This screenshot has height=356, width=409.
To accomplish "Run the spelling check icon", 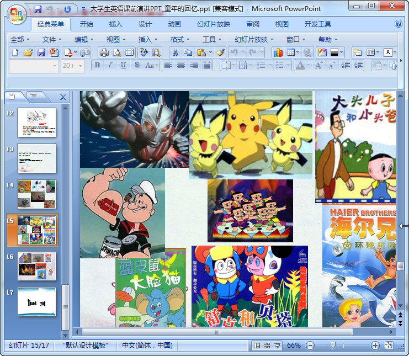I will point(144,52).
